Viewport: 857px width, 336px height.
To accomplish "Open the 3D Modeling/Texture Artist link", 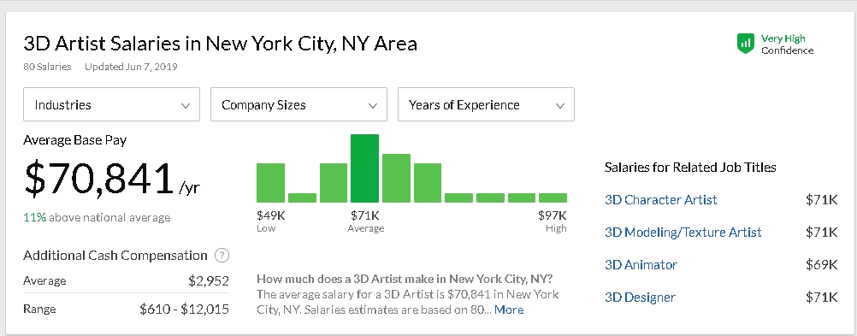I will 683,233.
